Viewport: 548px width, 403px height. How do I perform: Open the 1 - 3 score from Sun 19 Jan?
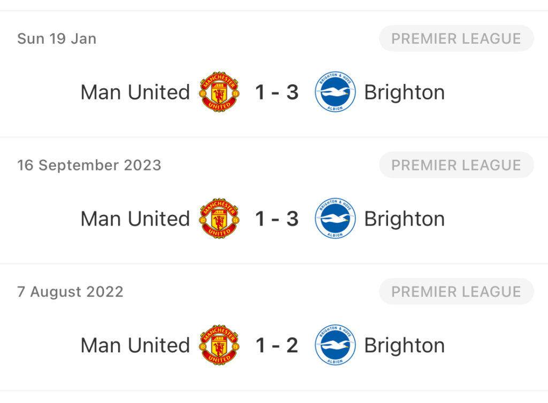pos(277,92)
